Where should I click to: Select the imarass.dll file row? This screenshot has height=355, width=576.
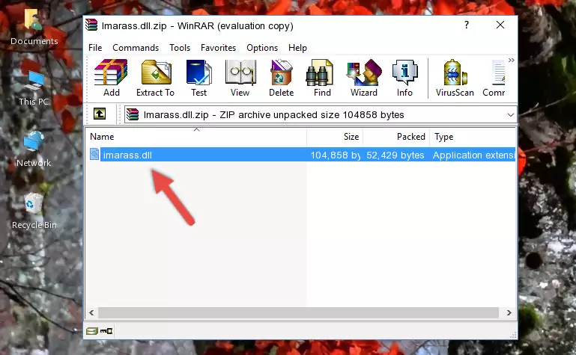click(x=301, y=155)
